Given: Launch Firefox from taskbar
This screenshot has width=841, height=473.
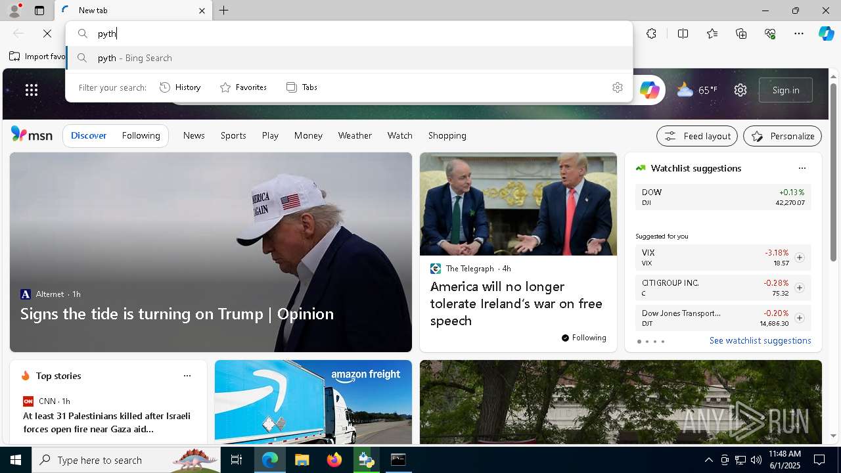Looking at the screenshot, I should 334,460.
